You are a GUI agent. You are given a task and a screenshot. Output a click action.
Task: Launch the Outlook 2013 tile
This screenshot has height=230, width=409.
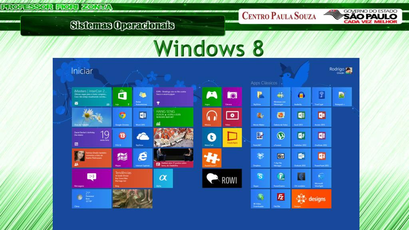(x=301, y=158)
